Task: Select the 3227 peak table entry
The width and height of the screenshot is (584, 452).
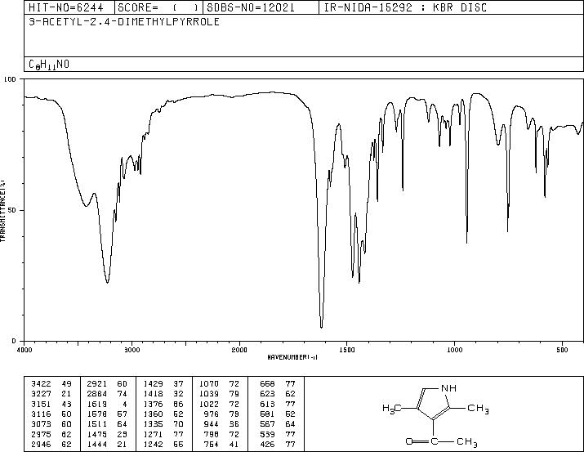Action: click(52, 394)
